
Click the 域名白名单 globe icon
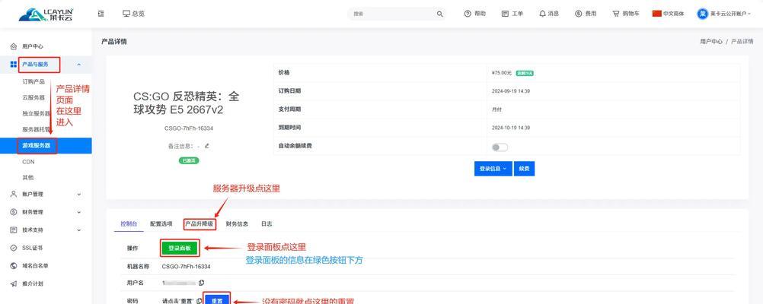click(14, 266)
